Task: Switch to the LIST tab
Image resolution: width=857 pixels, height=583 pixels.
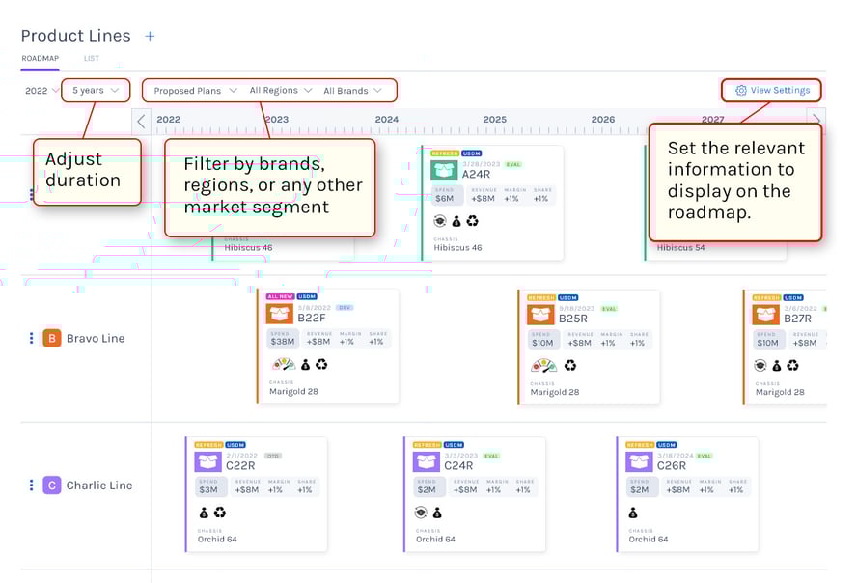Action: [x=92, y=58]
